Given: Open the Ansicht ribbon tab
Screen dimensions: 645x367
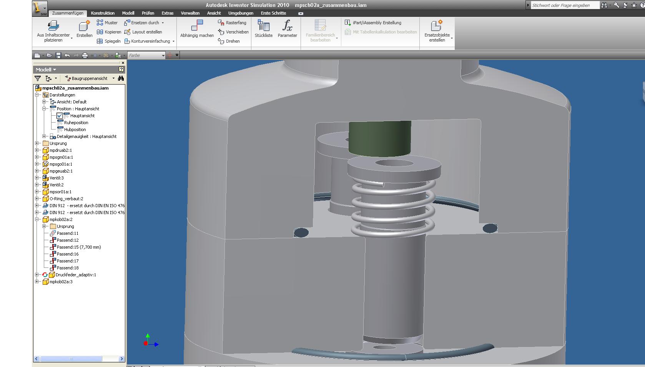Looking at the screenshot, I should [x=214, y=13].
